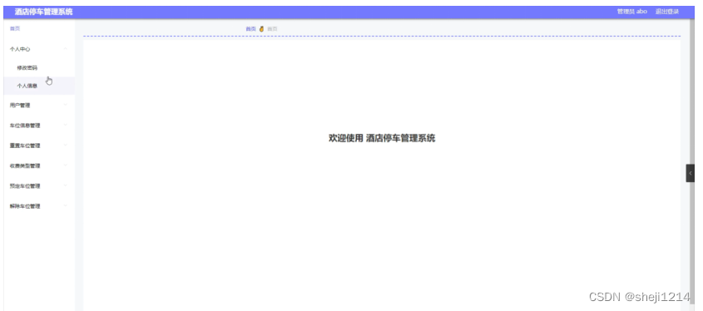Expand the 预定车位管理 menu
Viewport: 703px width, 311px height.
pyautogui.click(x=39, y=186)
